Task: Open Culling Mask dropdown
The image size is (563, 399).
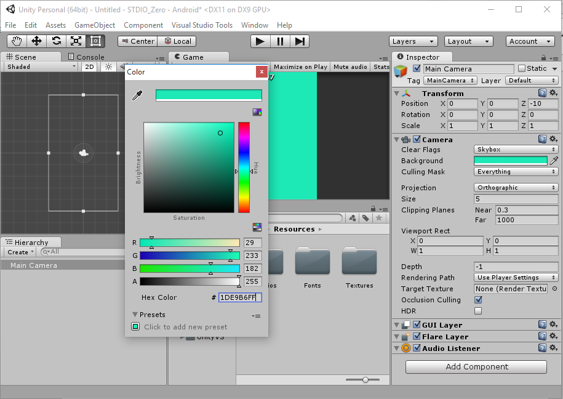Action: [516, 172]
